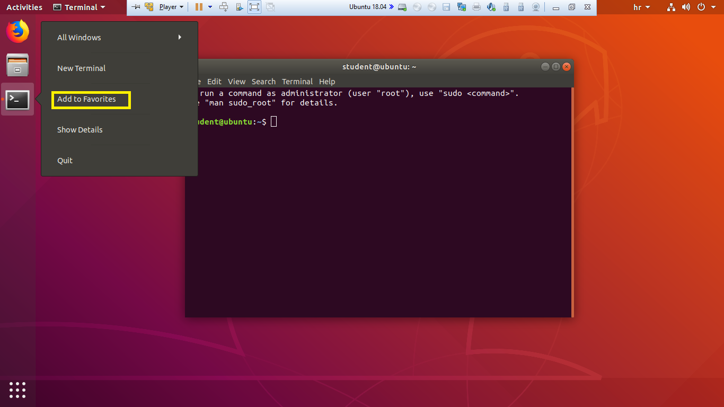Minimize the VMware Player window
Image resolution: width=724 pixels, height=407 pixels.
[x=555, y=7]
